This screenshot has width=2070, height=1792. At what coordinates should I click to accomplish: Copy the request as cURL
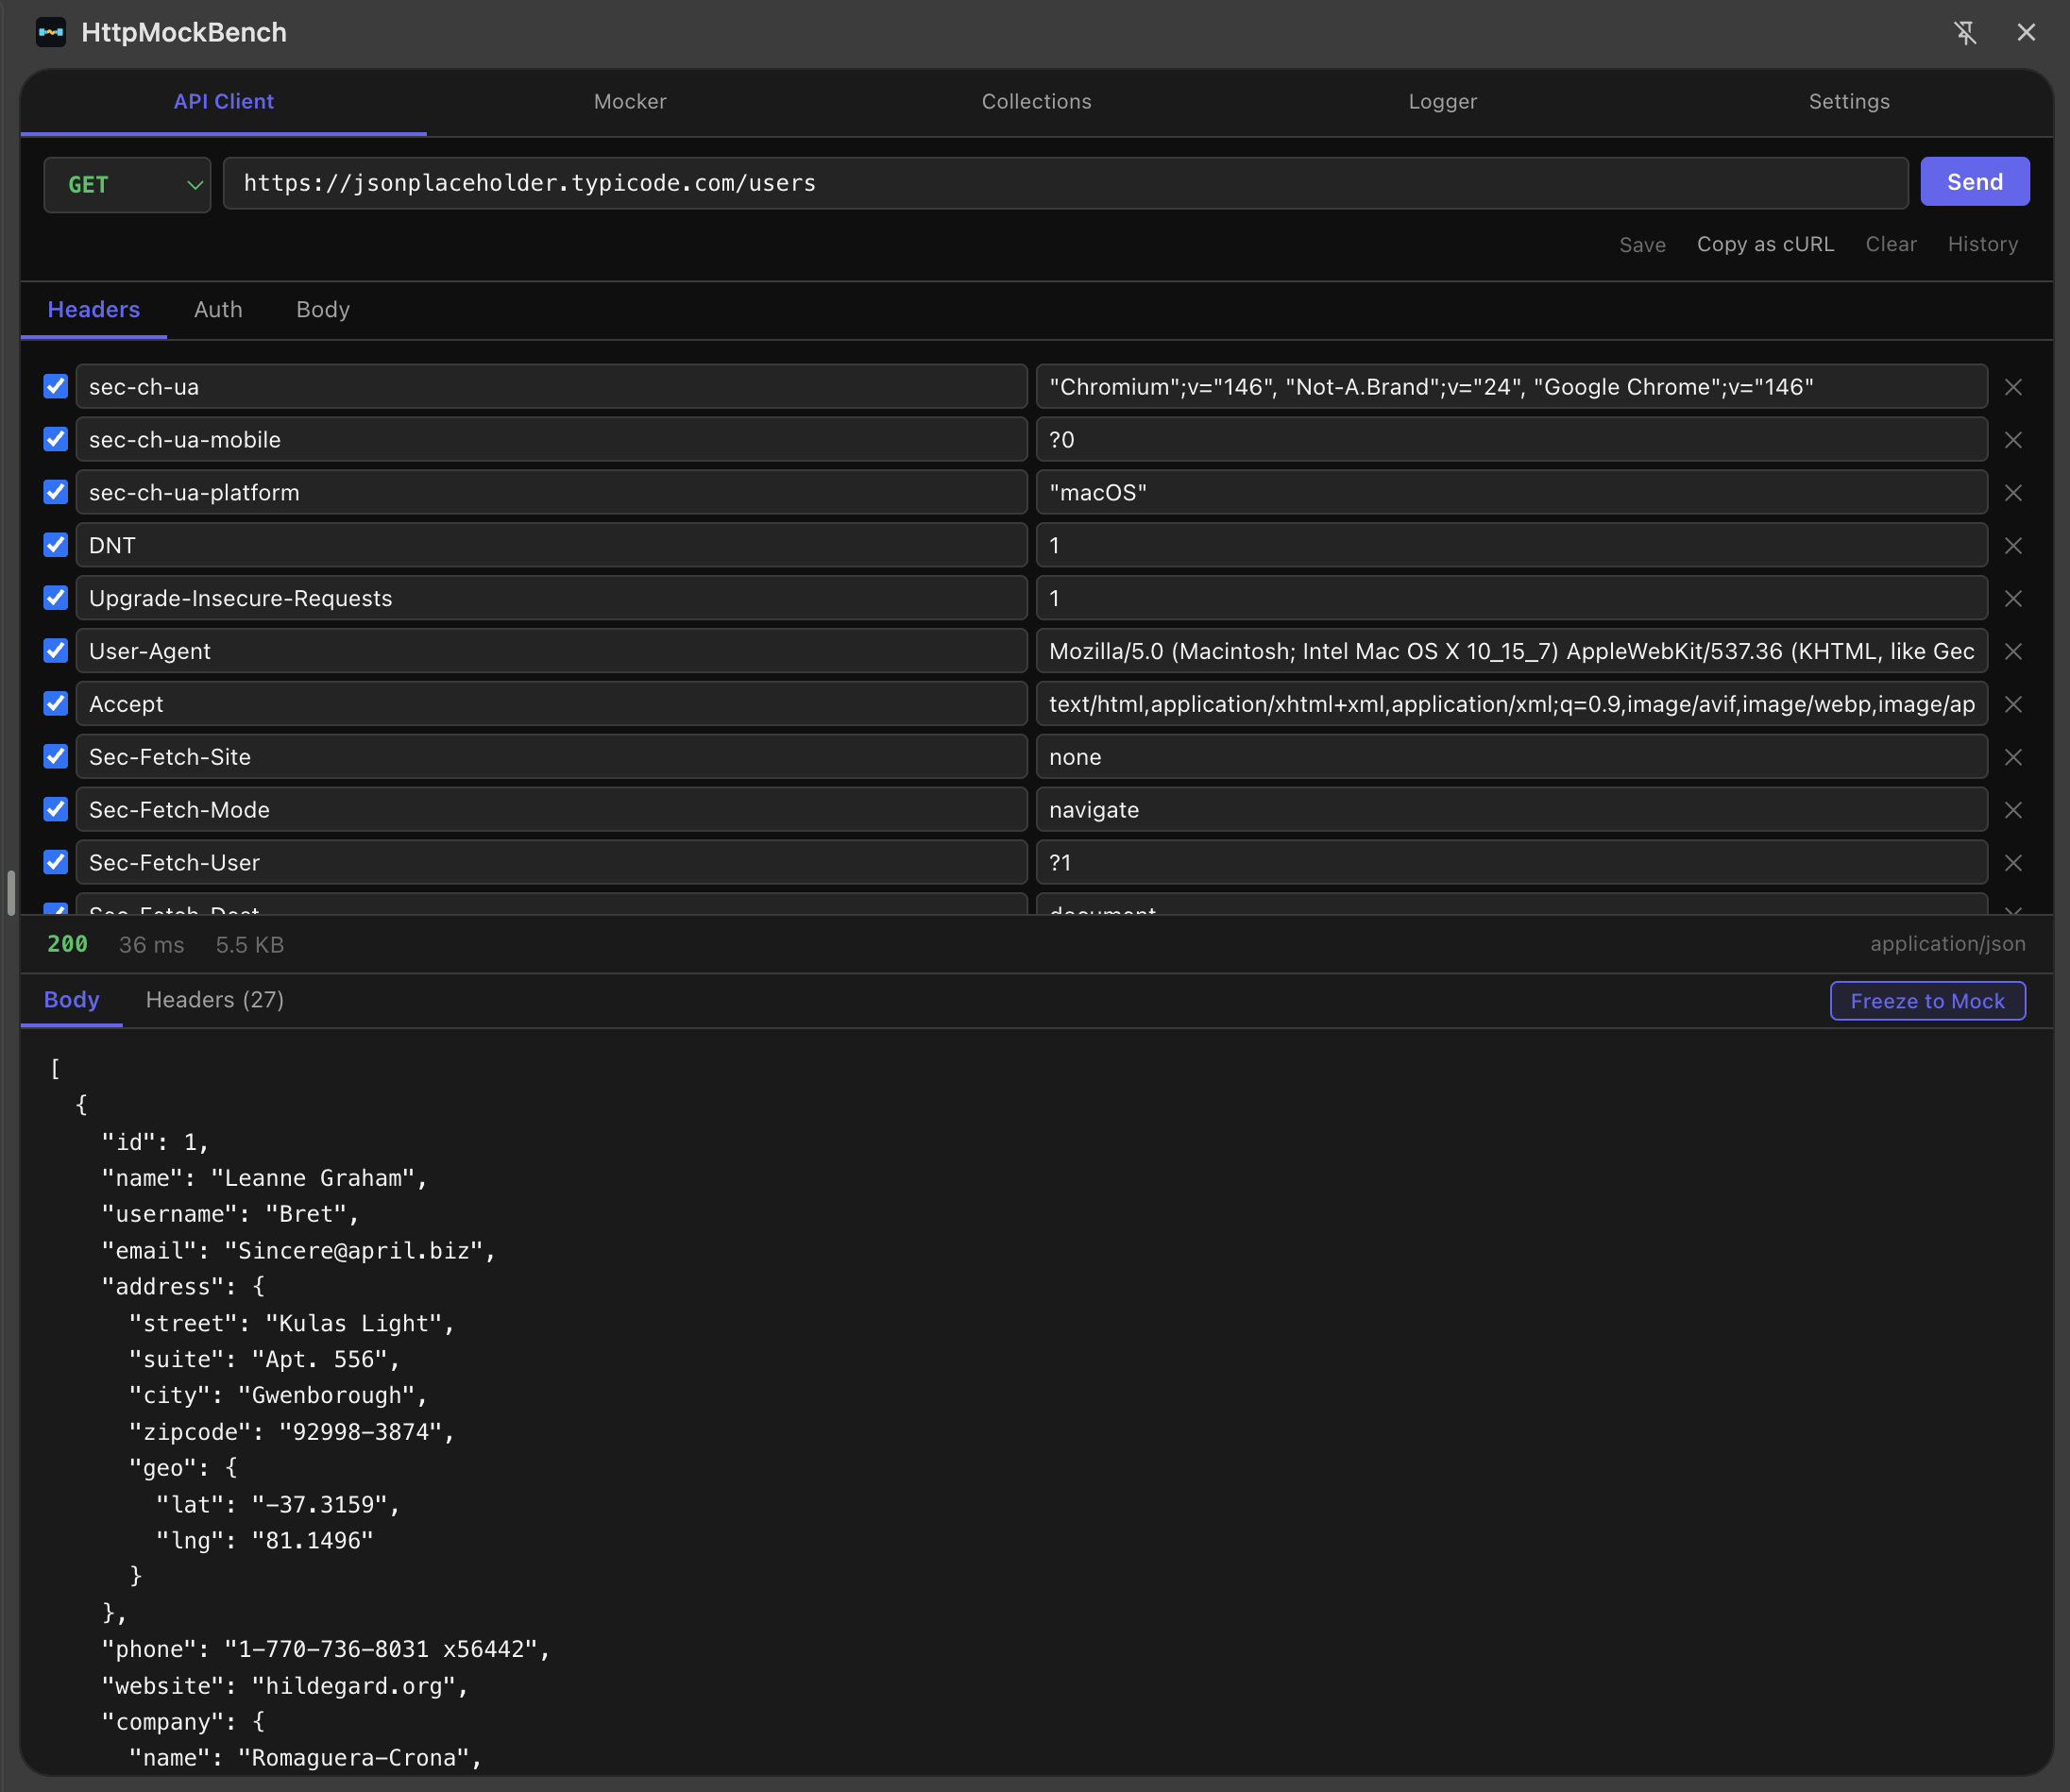pyautogui.click(x=1766, y=245)
